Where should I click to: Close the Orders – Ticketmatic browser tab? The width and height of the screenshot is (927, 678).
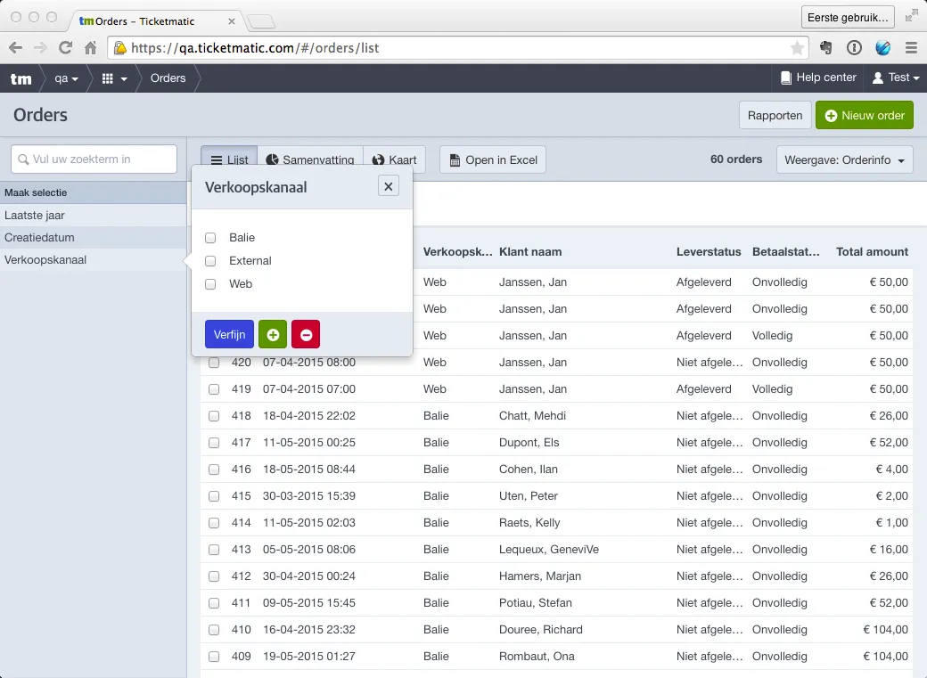(231, 21)
